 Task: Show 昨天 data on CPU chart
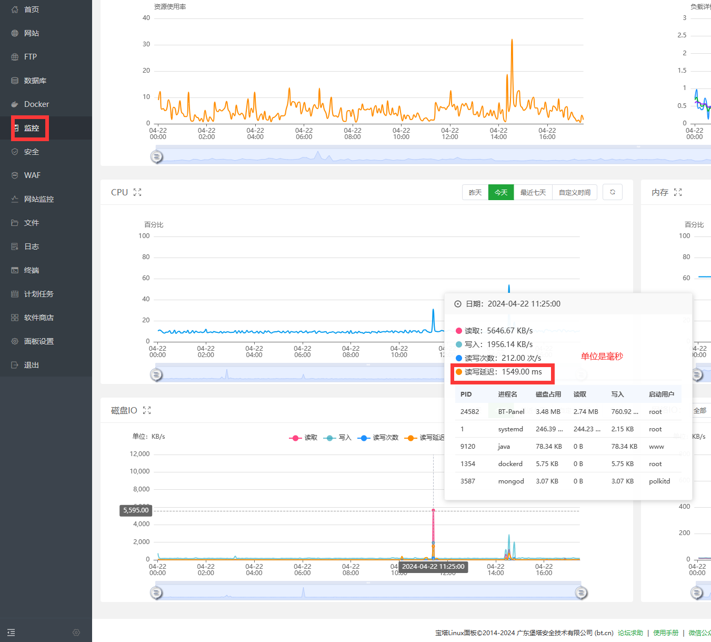tap(475, 193)
